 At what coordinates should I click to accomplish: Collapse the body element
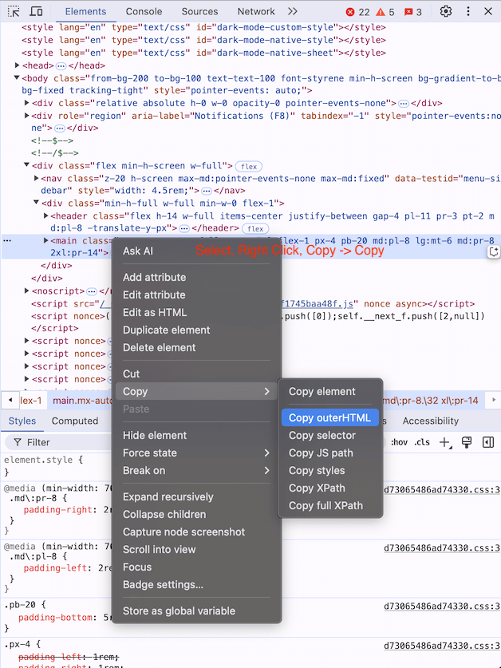point(17,78)
